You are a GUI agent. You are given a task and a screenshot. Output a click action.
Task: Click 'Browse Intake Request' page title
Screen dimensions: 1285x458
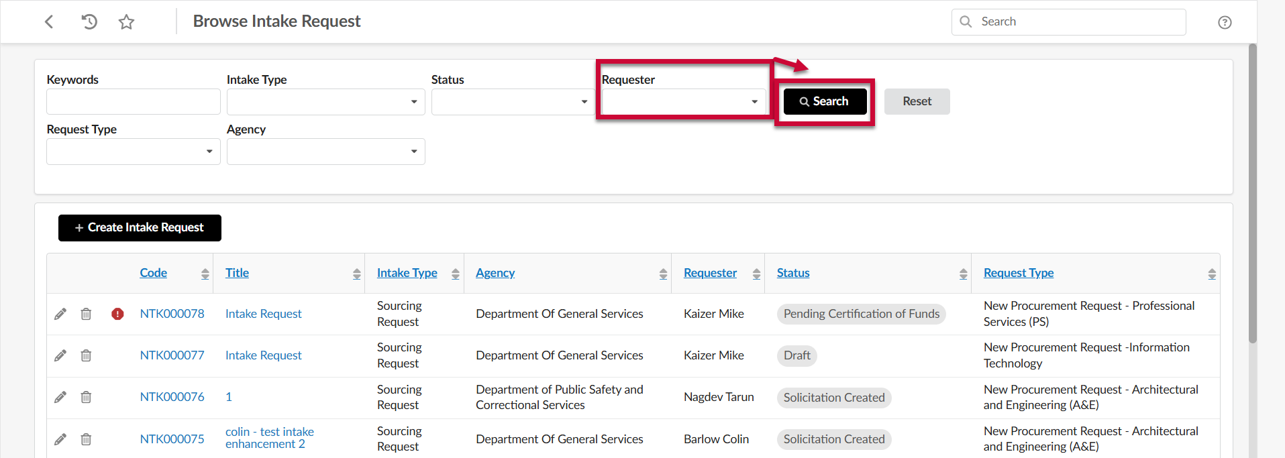[276, 21]
